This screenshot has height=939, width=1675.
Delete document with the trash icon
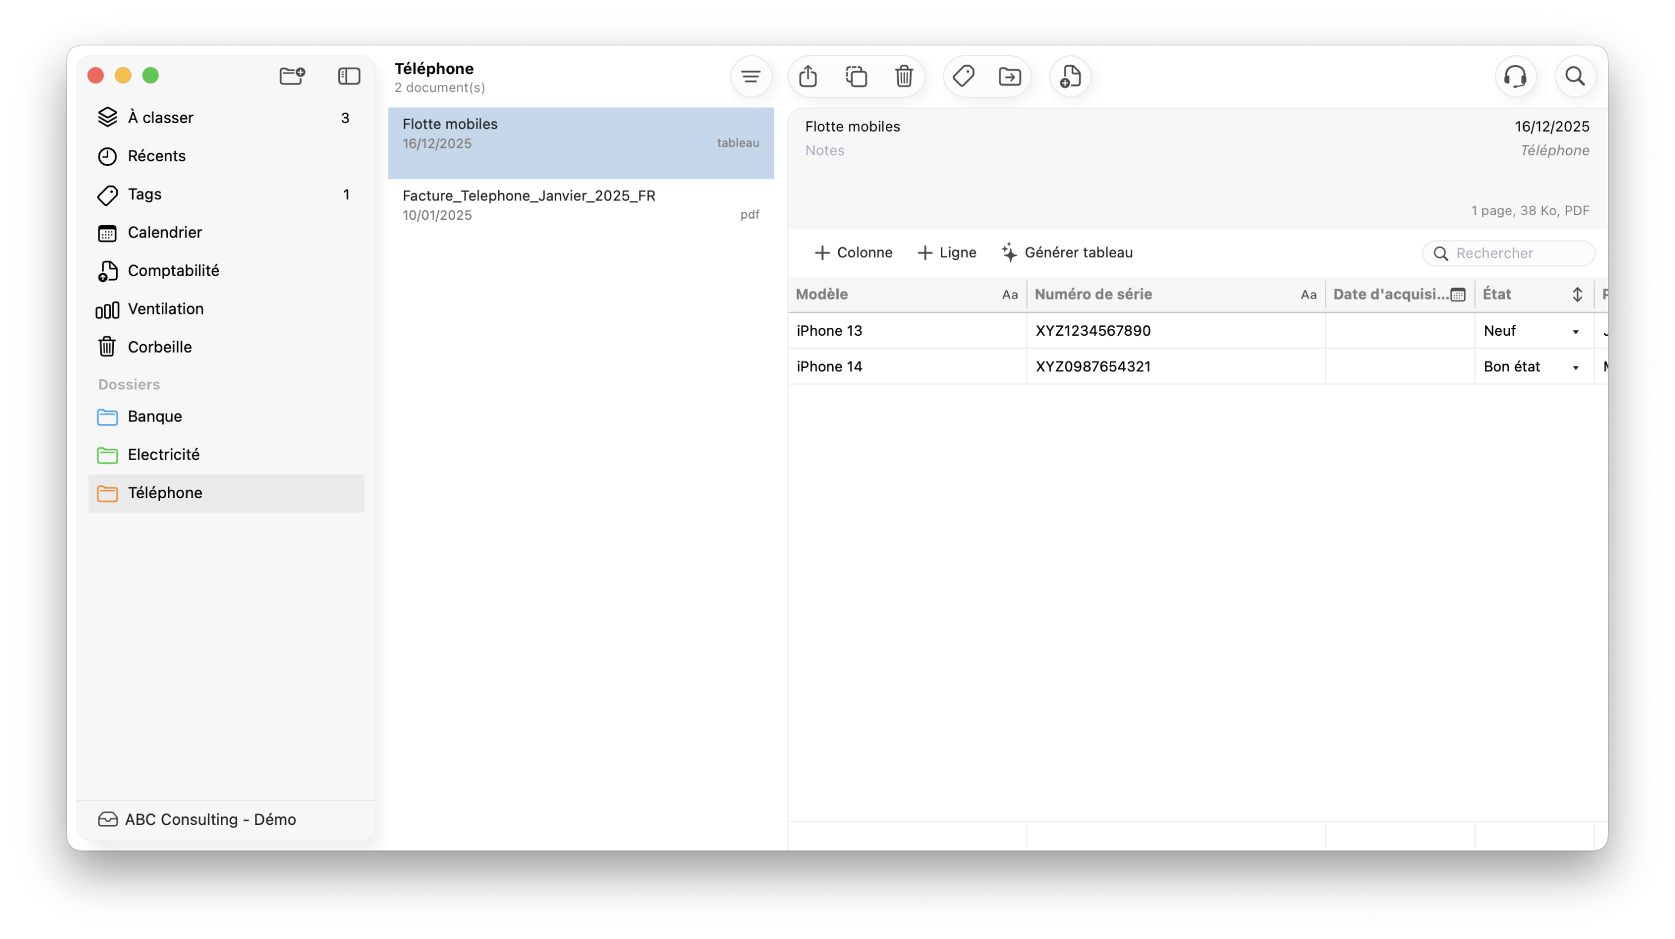click(x=904, y=77)
